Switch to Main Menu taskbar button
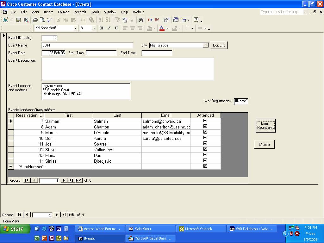Screen dimensions: 324x243 pos(150,229)
